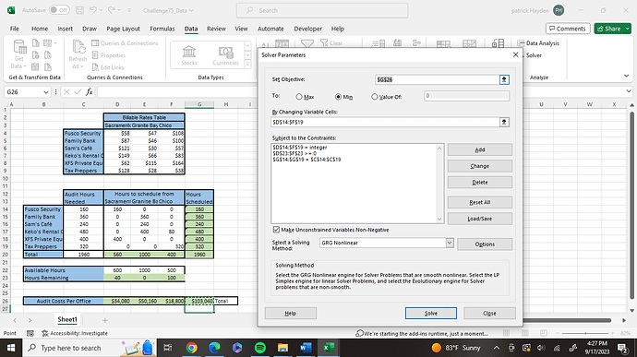This screenshot has height=357, width=637.
Task: Click the range selector icon for Changing Variable Cells
Action: click(504, 122)
